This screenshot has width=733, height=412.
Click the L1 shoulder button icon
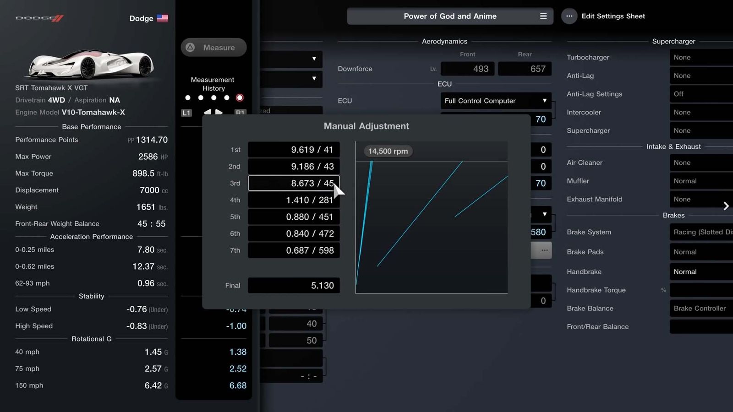pyautogui.click(x=186, y=113)
